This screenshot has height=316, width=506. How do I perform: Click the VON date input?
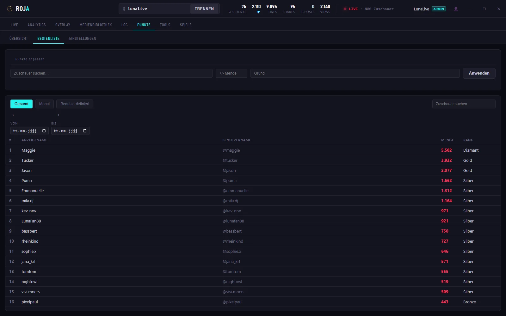29,131
